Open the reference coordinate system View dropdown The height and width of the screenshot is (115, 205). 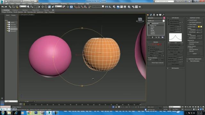pyautogui.click(x=58, y=6)
